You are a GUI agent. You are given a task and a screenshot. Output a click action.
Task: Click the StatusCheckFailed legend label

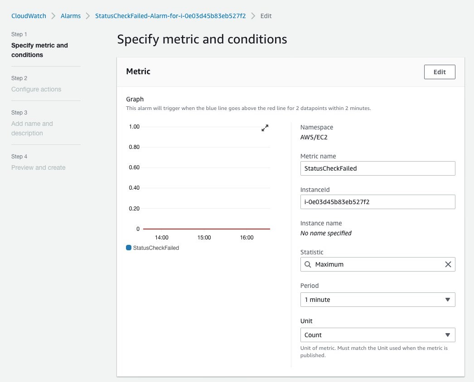156,248
